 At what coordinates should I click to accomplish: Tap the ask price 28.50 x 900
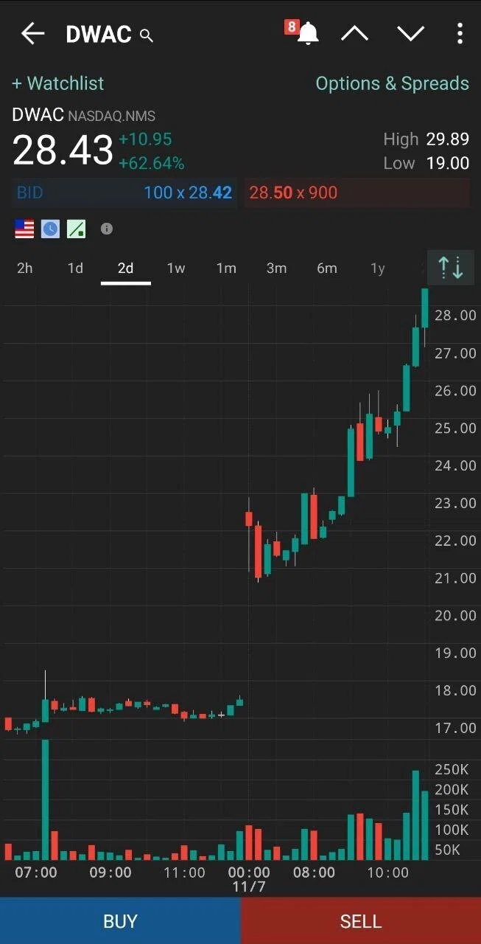[x=293, y=193]
